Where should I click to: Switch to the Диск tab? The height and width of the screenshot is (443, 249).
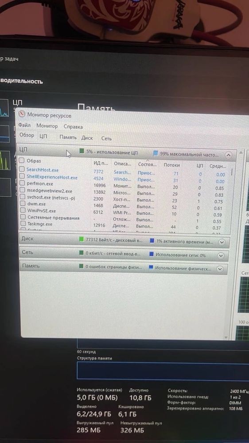(87, 138)
